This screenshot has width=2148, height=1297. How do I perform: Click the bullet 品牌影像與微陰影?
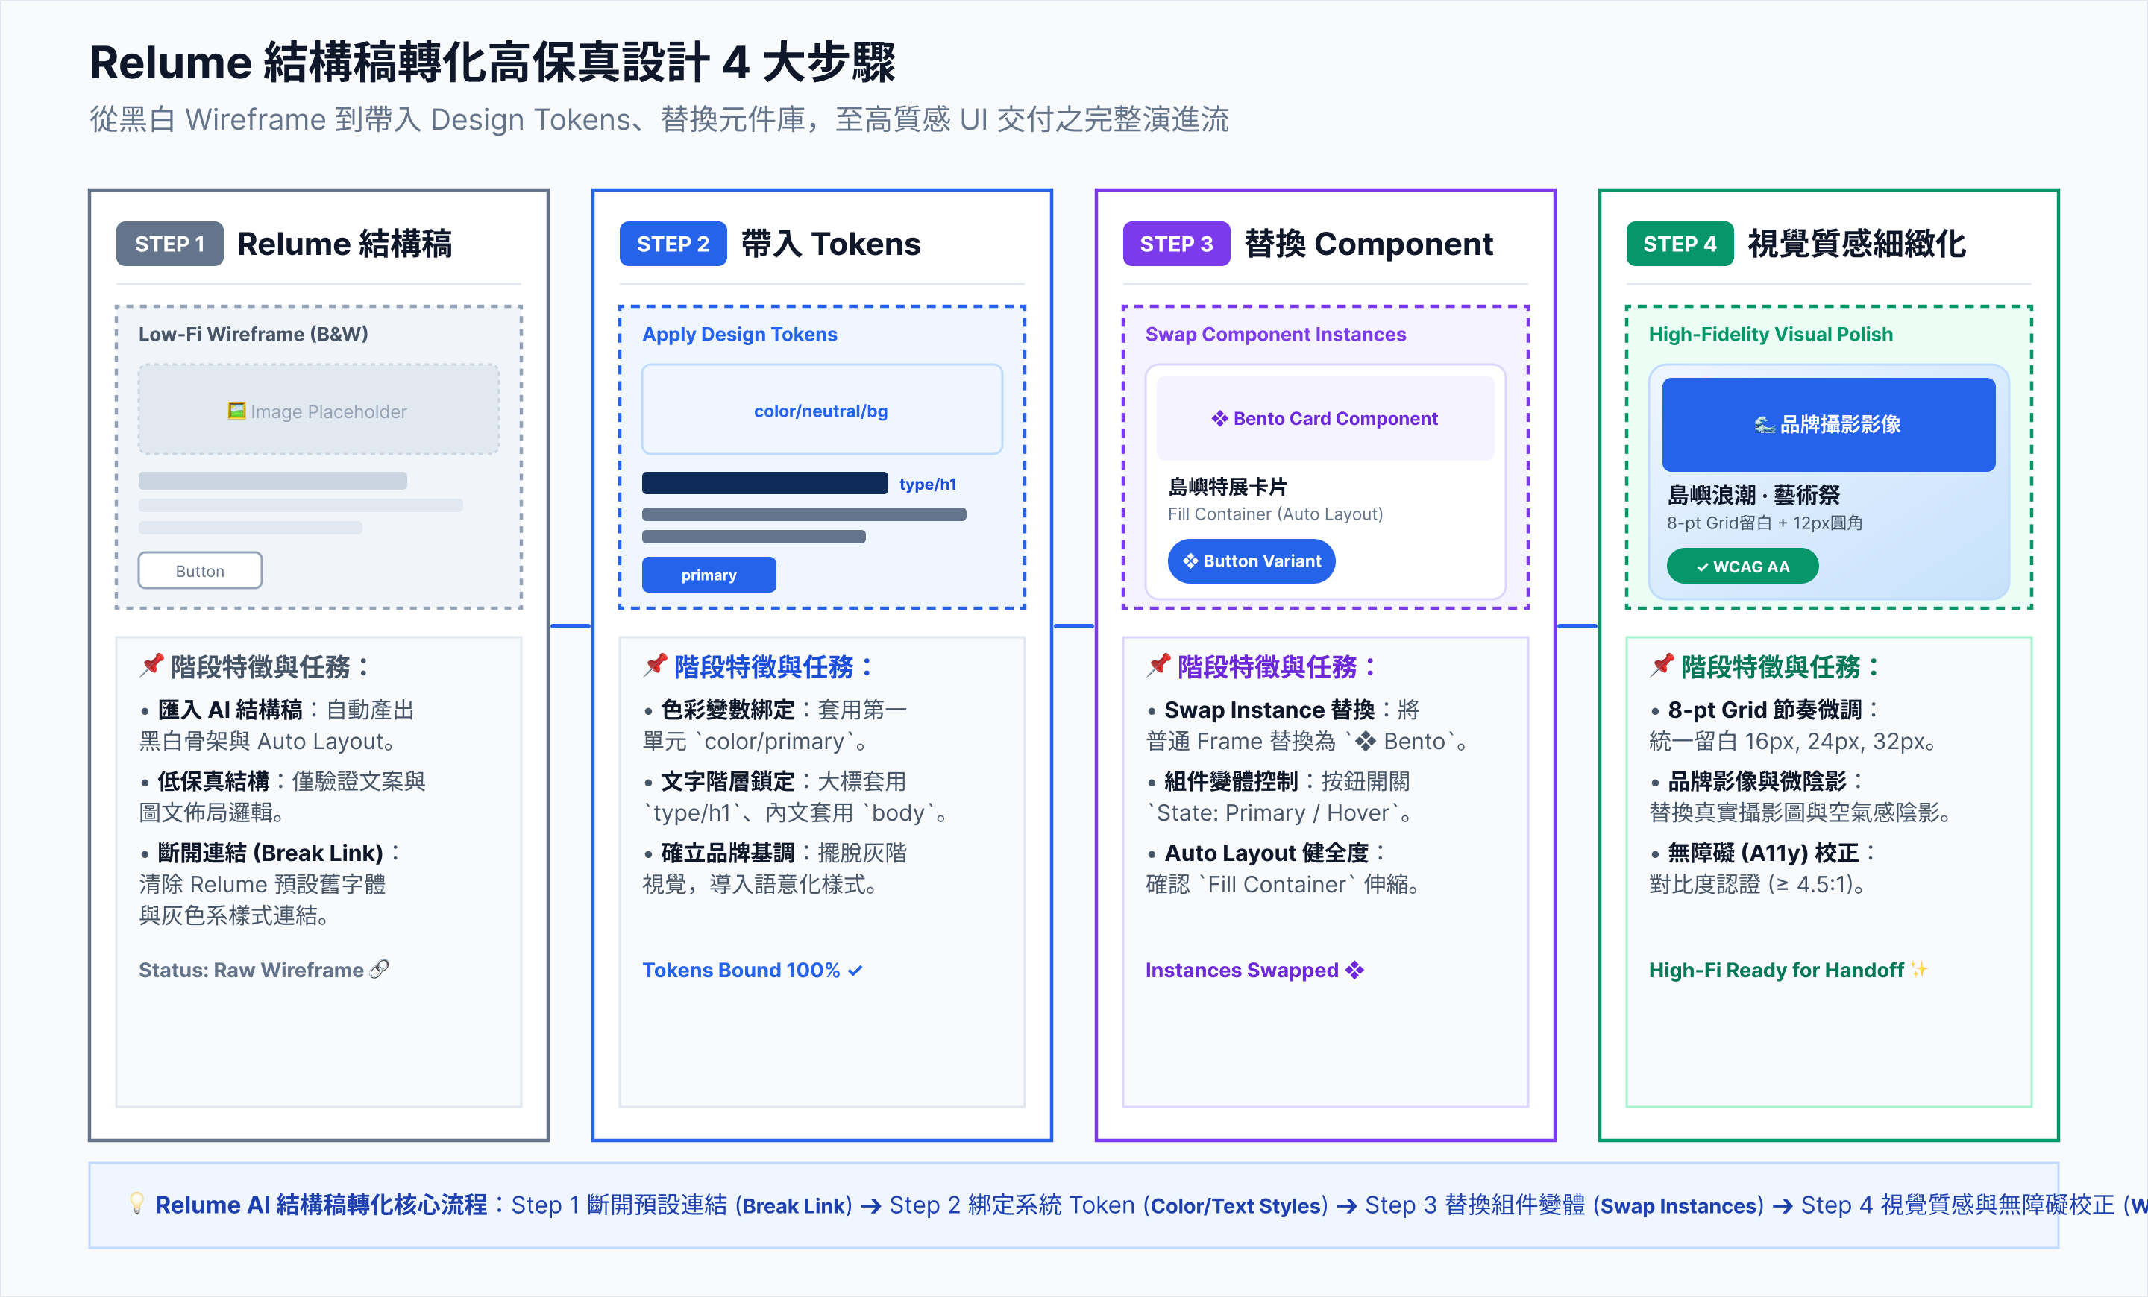tap(1756, 781)
